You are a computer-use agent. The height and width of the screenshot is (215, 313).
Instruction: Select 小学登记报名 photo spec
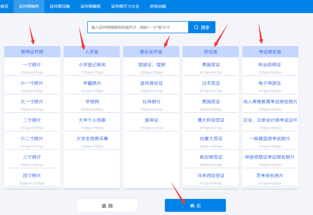[x=92, y=65]
